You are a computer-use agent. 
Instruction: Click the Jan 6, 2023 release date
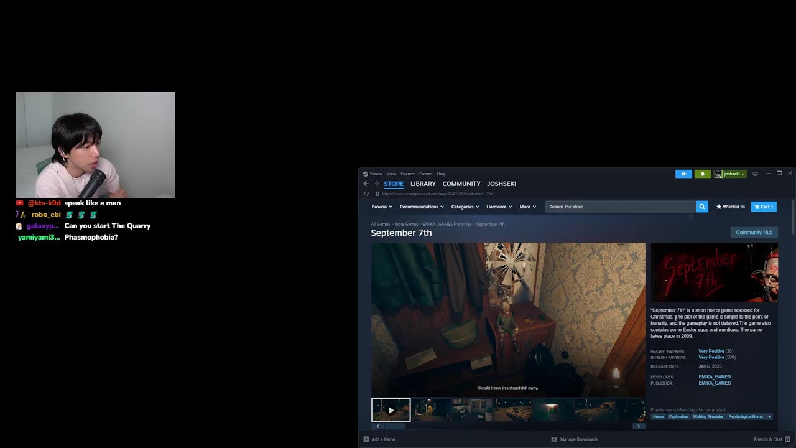(710, 366)
